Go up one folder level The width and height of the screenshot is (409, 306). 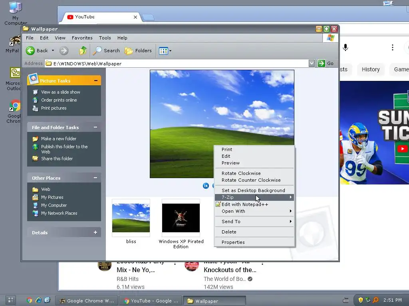[83, 51]
